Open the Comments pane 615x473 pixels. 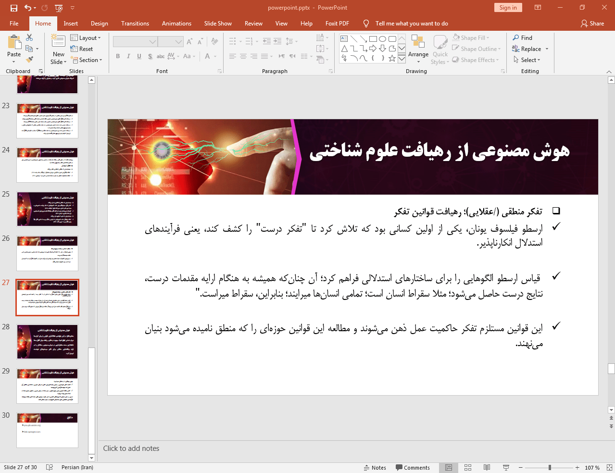coord(413,468)
